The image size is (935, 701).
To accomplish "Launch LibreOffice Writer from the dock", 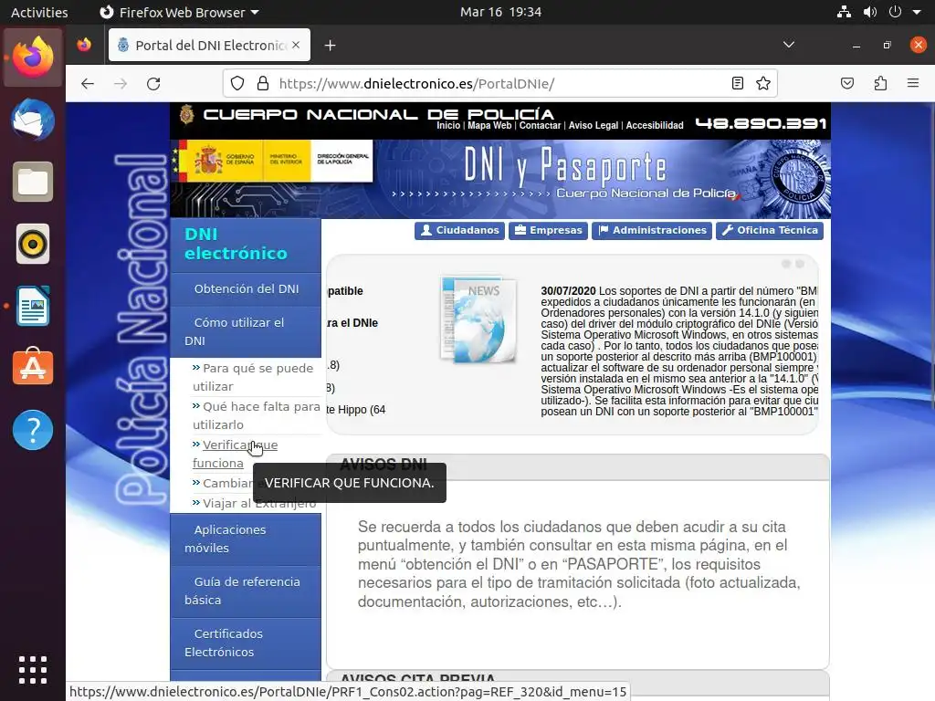I will click(33, 306).
